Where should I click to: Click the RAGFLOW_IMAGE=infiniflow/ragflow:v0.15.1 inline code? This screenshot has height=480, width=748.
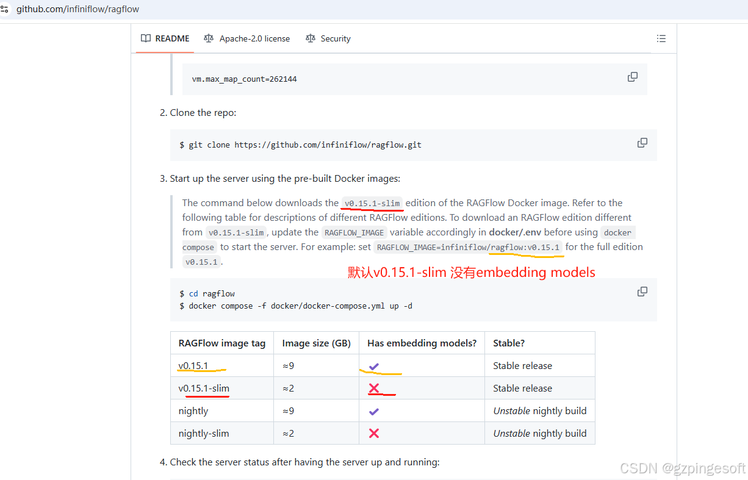click(x=468, y=247)
